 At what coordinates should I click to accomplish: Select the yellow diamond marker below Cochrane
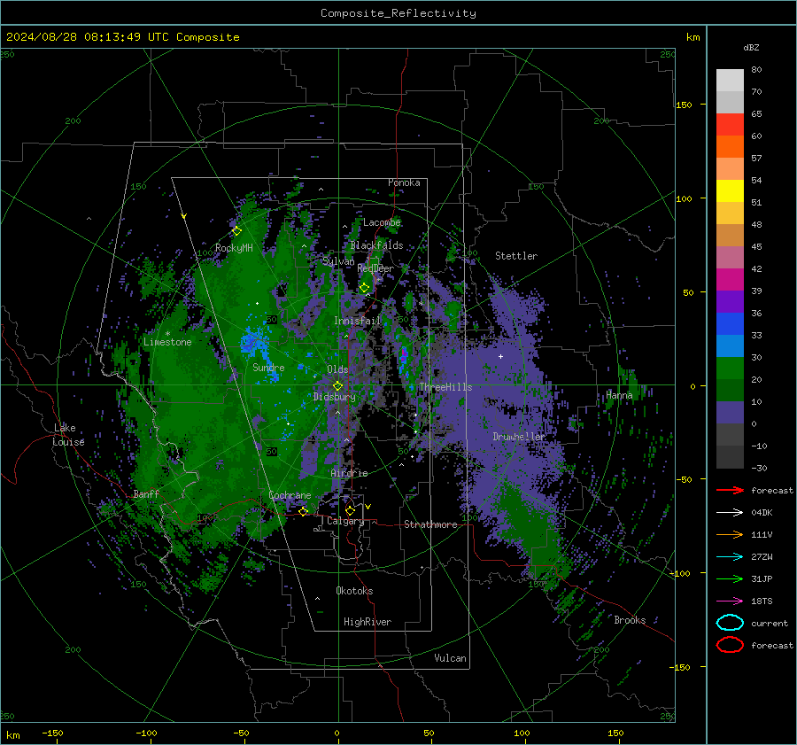pyautogui.click(x=303, y=511)
